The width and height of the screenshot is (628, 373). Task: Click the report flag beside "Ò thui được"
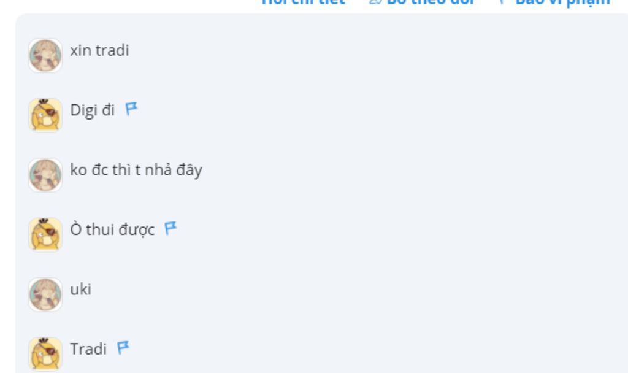click(x=170, y=228)
